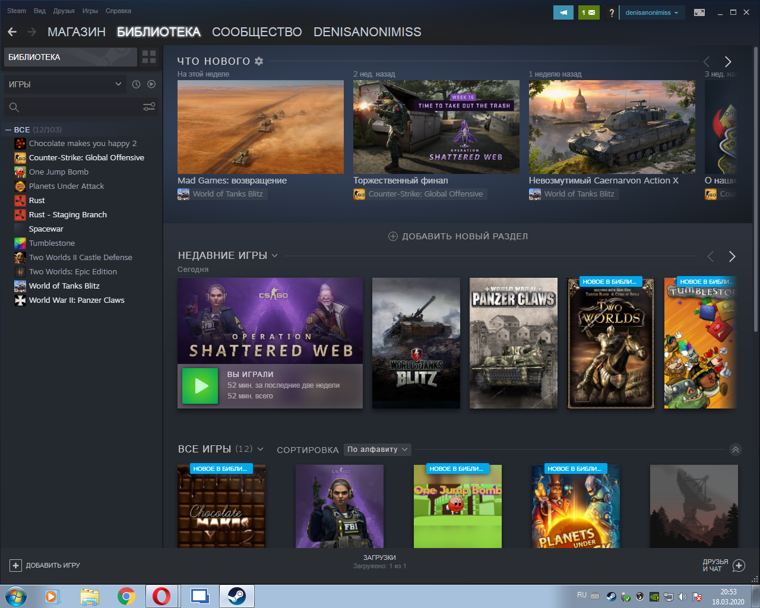Screen dimensions: 760x608
Task: Open the БИБЛИОТЕКА home button in sidebar
Action: [x=71, y=57]
